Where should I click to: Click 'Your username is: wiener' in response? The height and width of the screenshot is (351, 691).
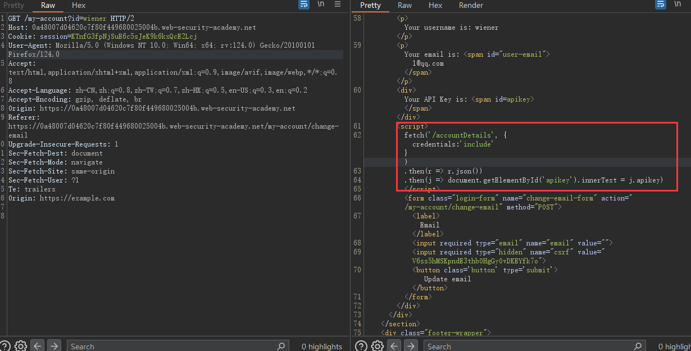pyautogui.click(x=451, y=28)
